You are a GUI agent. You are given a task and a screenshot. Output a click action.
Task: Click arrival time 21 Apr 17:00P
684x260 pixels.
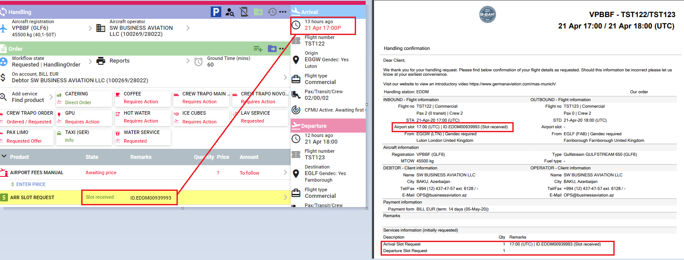(323, 28)
